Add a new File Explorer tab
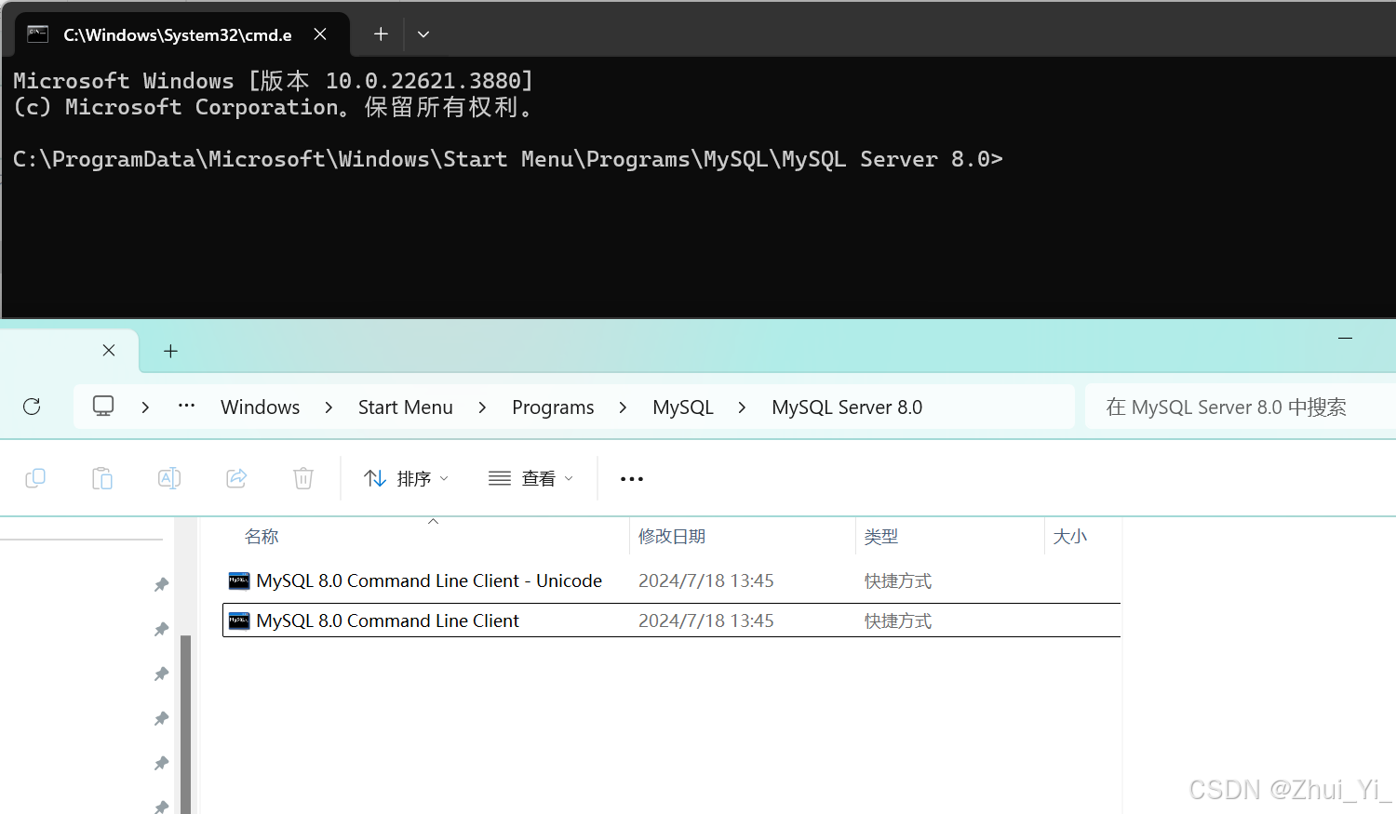The width and height of the screenshot is (1396, 814). click(170, 351)
